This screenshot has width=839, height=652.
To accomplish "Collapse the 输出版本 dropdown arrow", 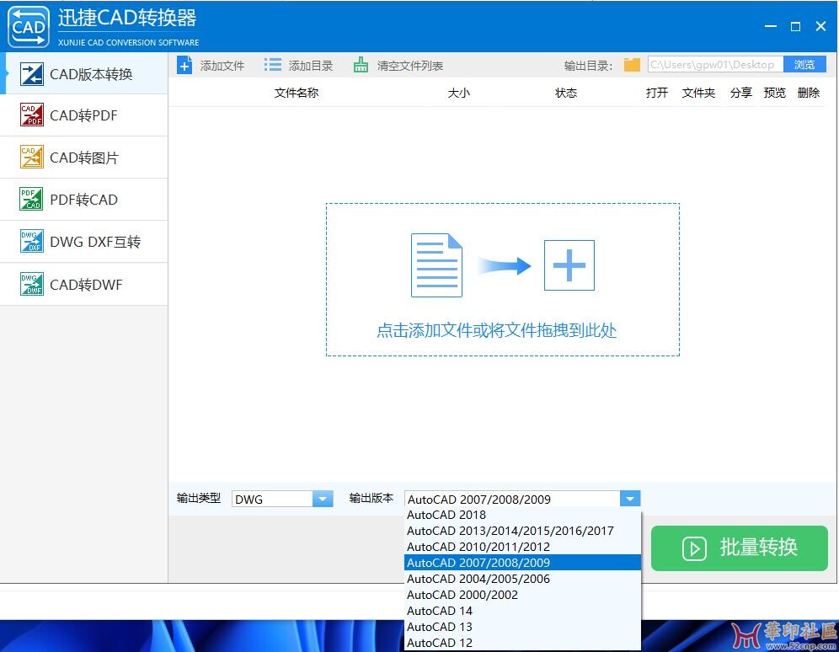I will click(x=630, y=499).
